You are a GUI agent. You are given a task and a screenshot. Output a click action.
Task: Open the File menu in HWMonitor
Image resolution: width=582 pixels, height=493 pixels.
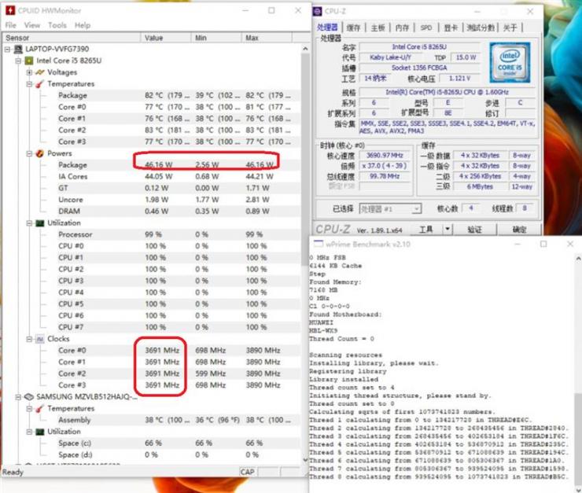[10, 25]
